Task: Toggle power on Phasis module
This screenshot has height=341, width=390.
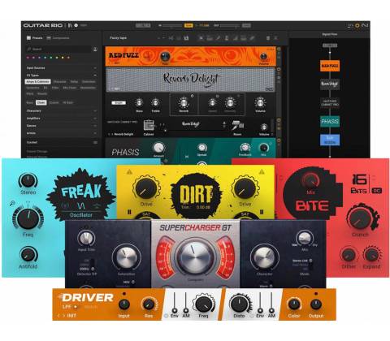Action: 279,140
